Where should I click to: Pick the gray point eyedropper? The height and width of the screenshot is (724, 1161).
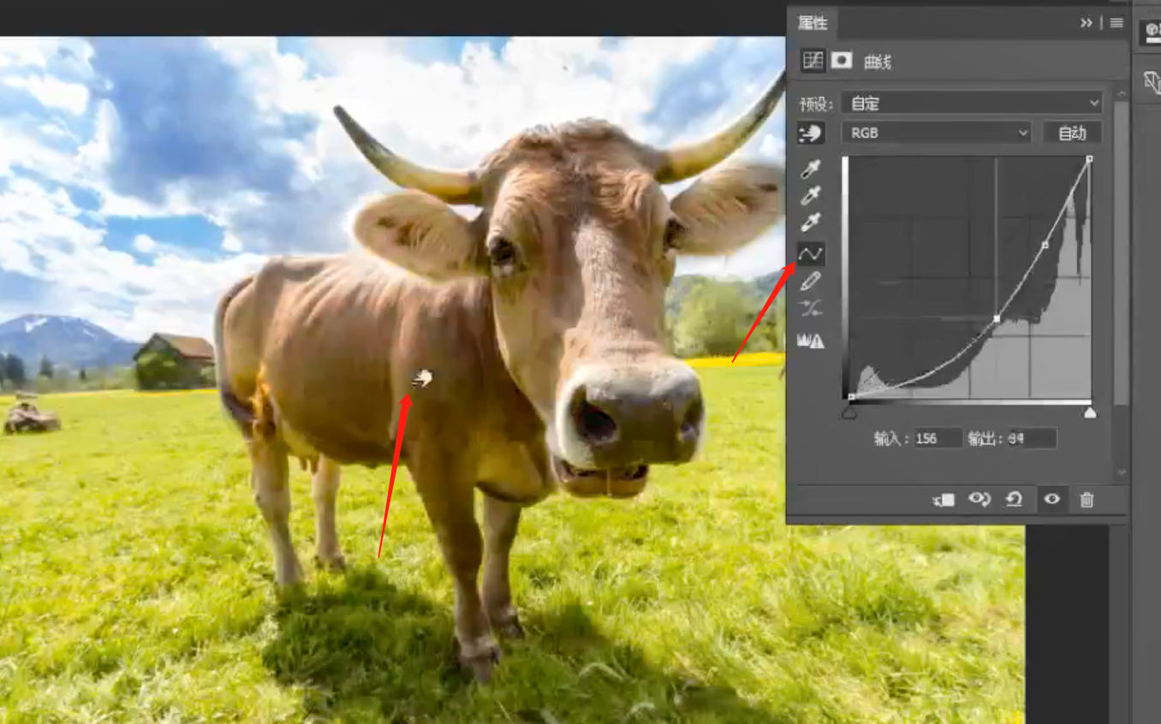click(810, 197)
